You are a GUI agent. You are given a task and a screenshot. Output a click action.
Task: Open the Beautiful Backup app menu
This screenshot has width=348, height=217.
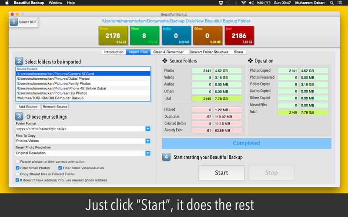point(29,3)
